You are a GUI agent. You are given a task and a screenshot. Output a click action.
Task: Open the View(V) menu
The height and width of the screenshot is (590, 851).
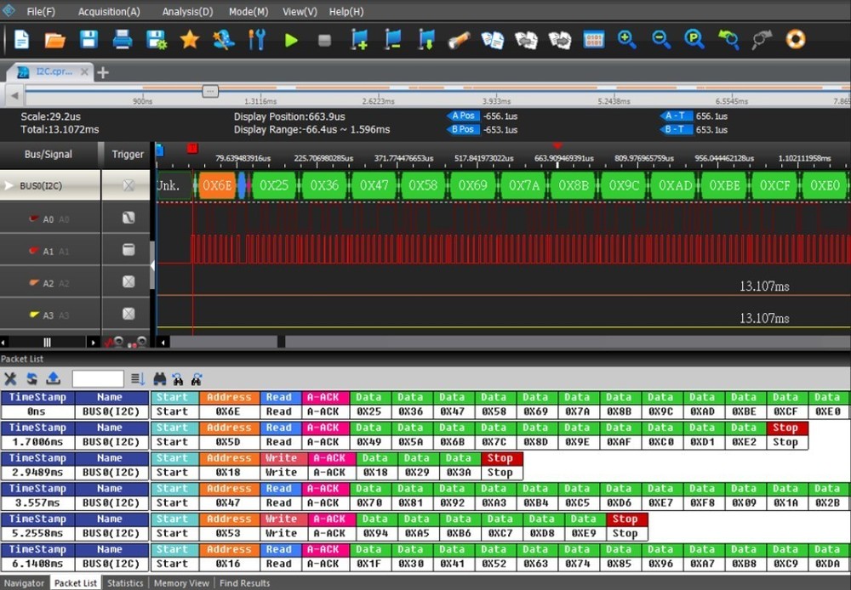coord(300,11)
